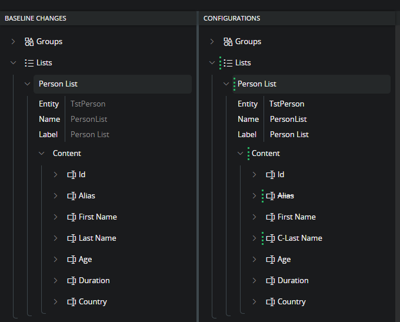This screenshot has height=322, width=400.
Task: Expand the Age item in Baseline Changes
Action: click(x=56, y=260)
